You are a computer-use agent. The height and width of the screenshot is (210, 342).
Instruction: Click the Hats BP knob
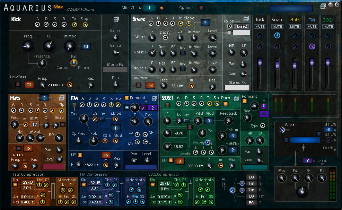[59, 138]
